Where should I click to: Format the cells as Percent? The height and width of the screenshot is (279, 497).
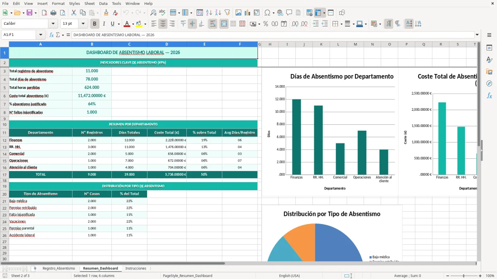(265, 24)
